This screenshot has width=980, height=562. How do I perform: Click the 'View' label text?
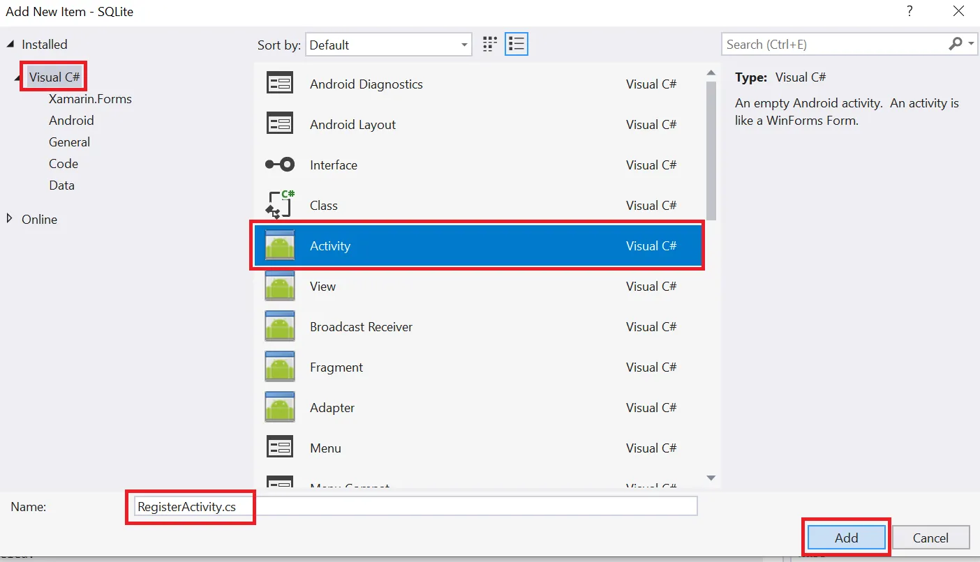click(322, 287)
